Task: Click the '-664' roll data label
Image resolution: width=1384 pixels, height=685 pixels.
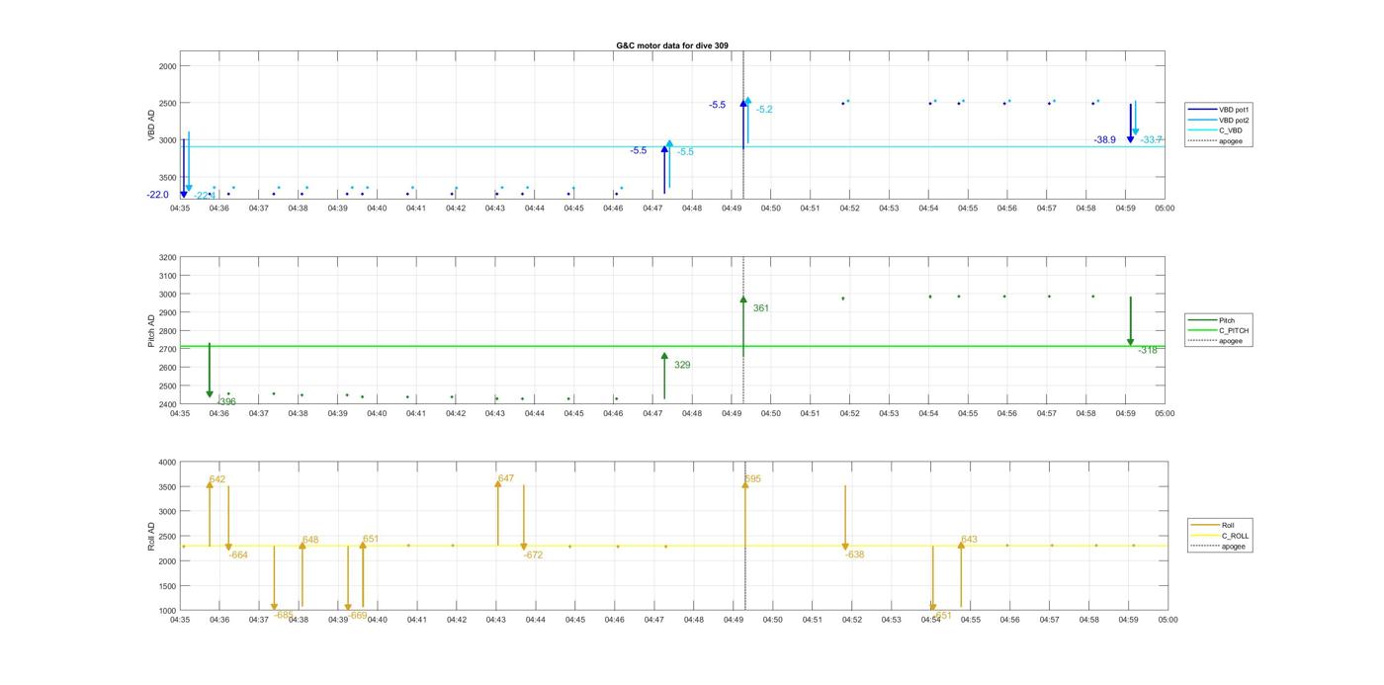Action: pos(238,556)
